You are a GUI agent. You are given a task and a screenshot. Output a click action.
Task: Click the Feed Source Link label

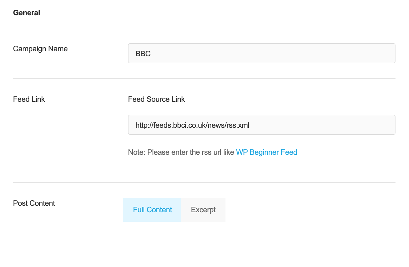[x=156, y=99]
